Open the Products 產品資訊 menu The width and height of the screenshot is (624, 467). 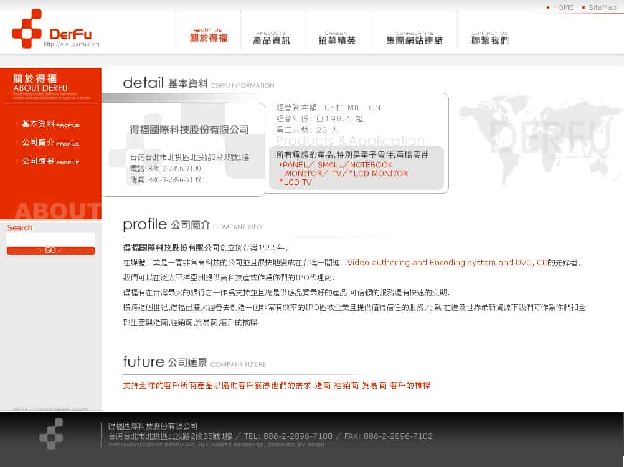[272, 38]
